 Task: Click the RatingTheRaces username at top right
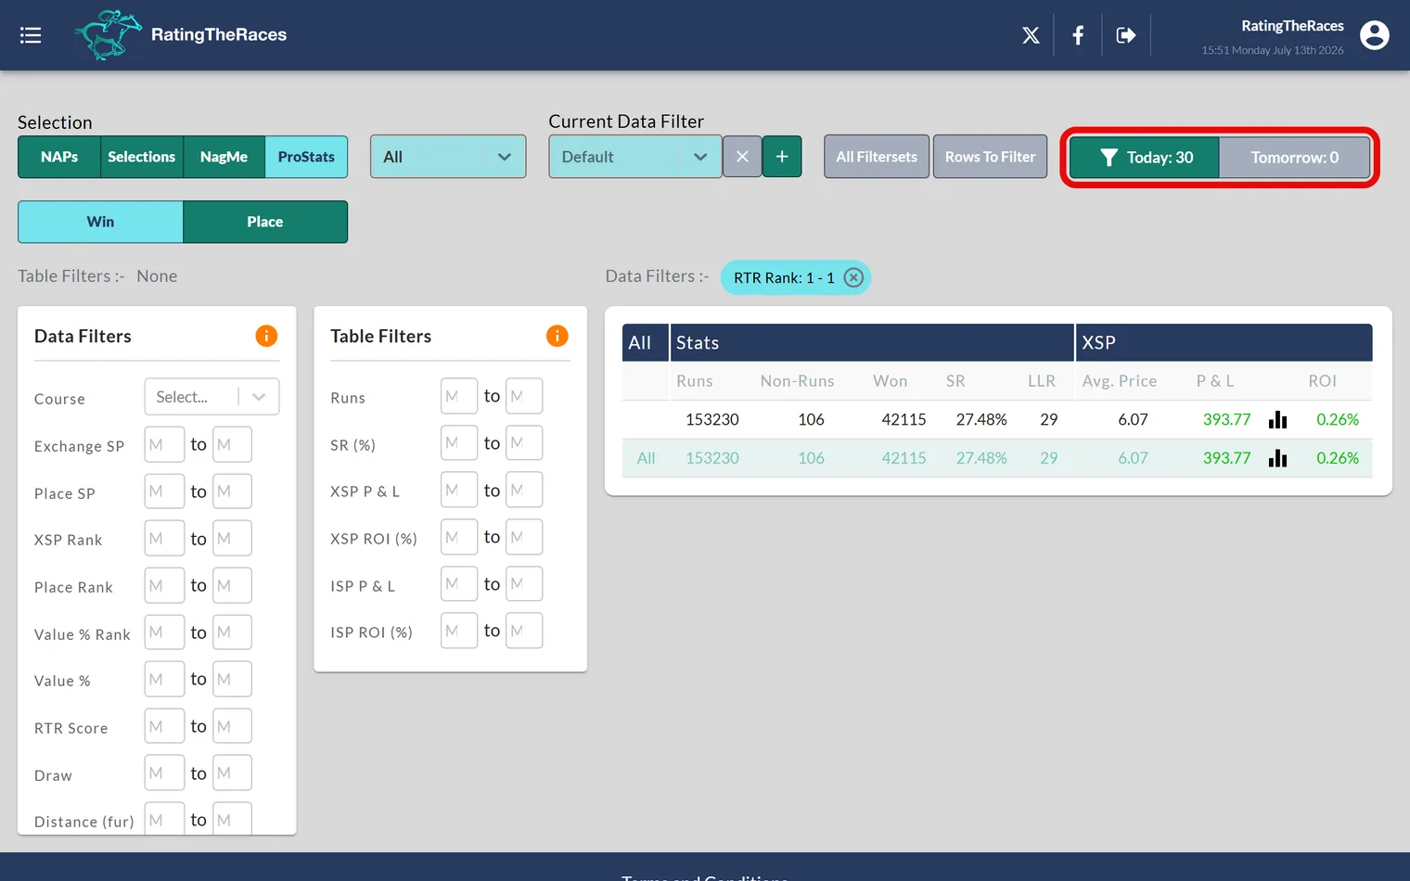[x=1292, y=26]
